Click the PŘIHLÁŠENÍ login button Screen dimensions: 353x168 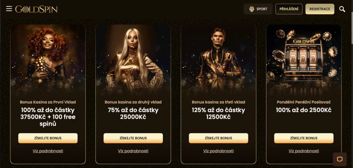[289, 9]
